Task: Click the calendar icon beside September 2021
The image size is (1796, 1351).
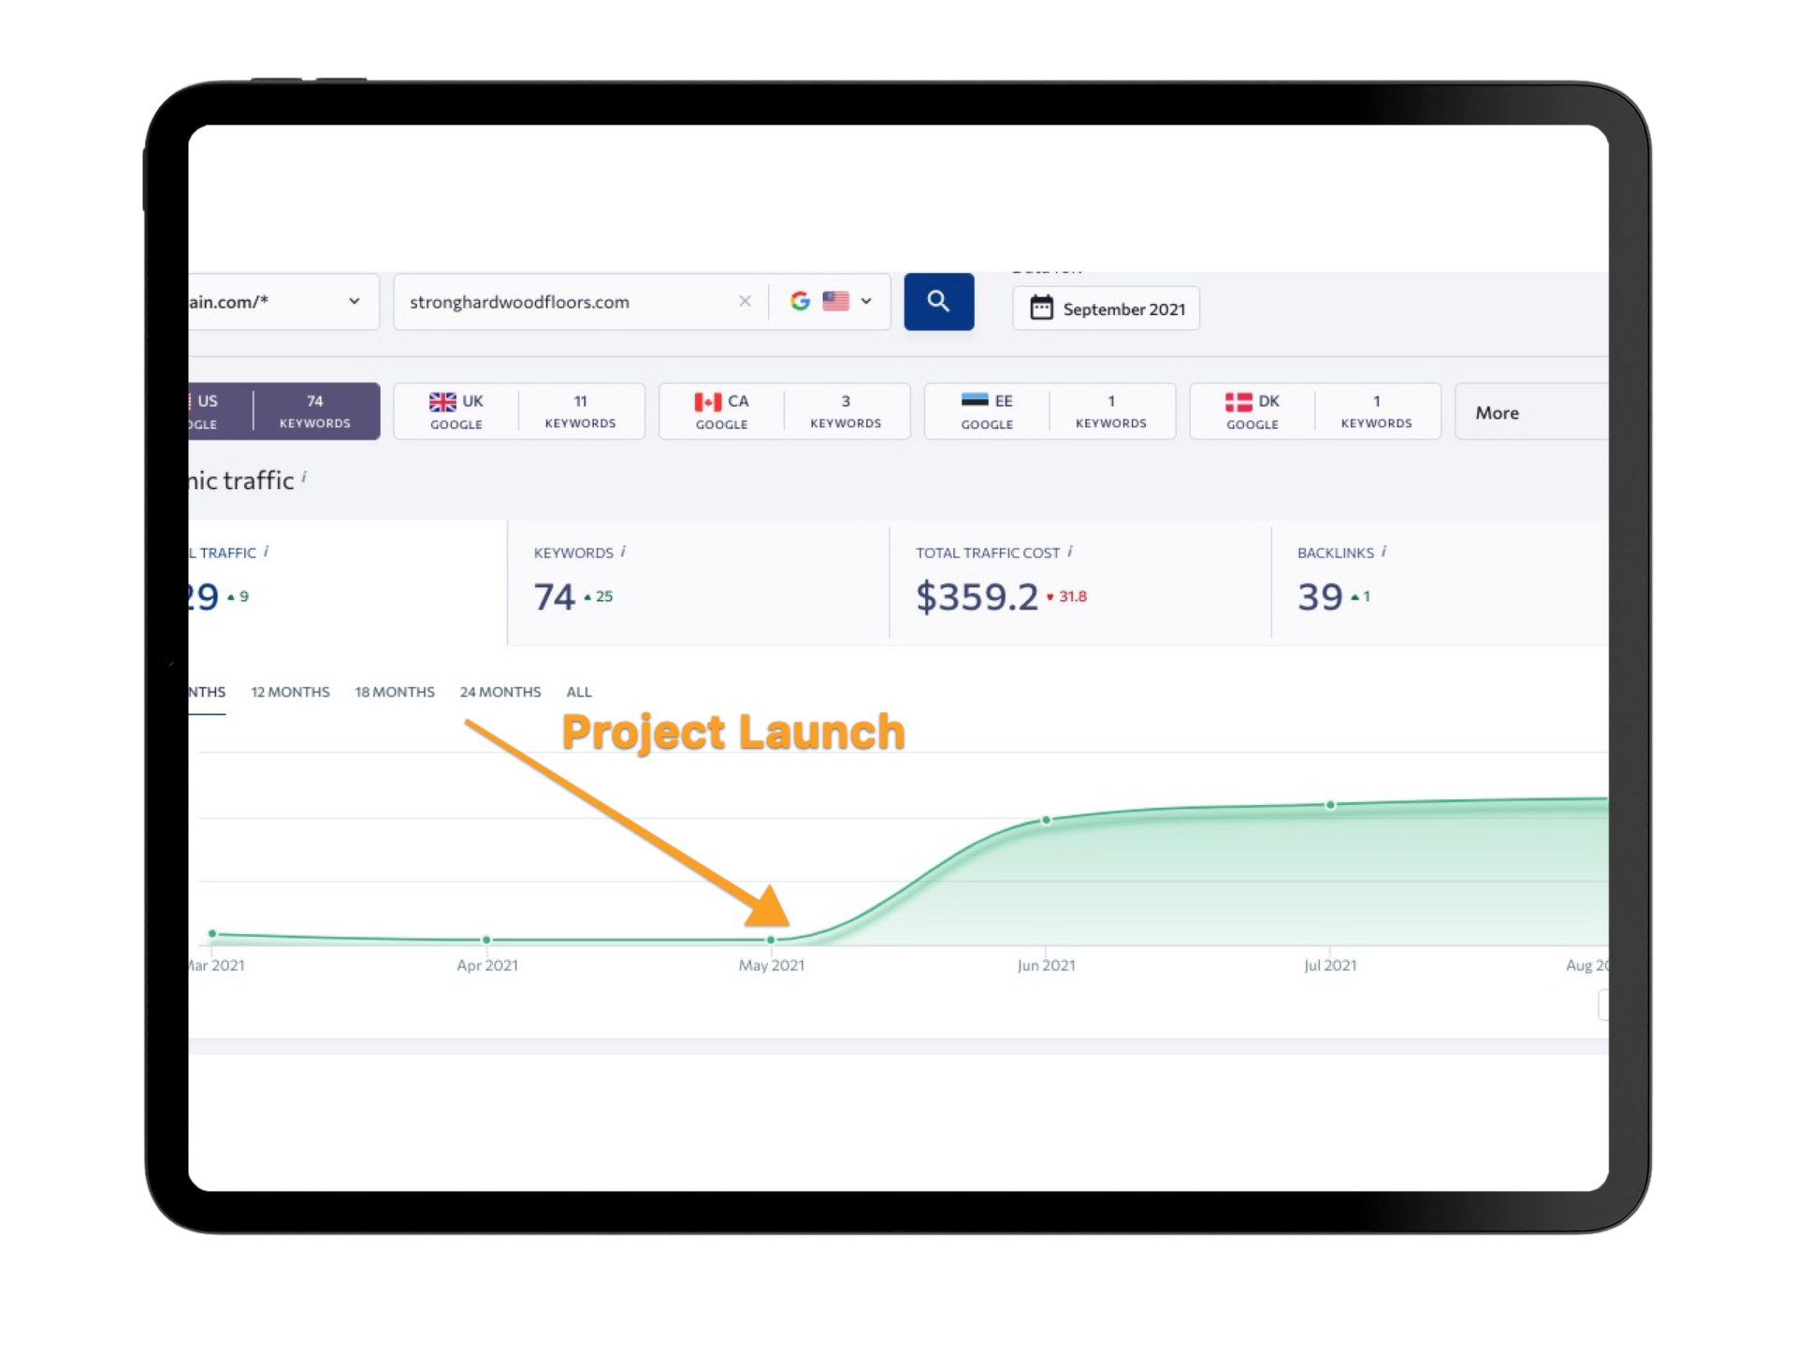Action: pos(1041,308)
